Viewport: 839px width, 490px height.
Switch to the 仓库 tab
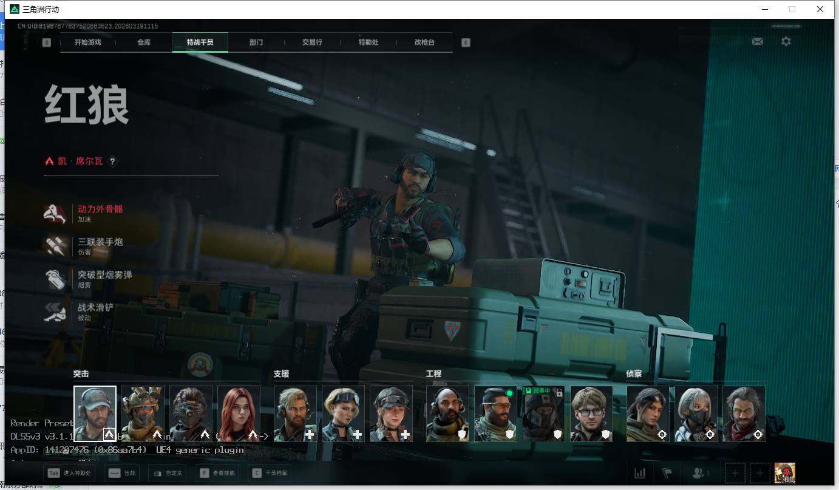tap(144, 43)
